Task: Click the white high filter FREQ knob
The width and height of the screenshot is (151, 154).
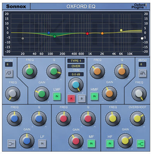Action: [x=139, y=94]
